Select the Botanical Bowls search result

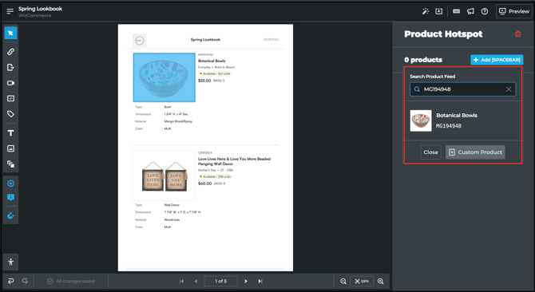point(462,120)
